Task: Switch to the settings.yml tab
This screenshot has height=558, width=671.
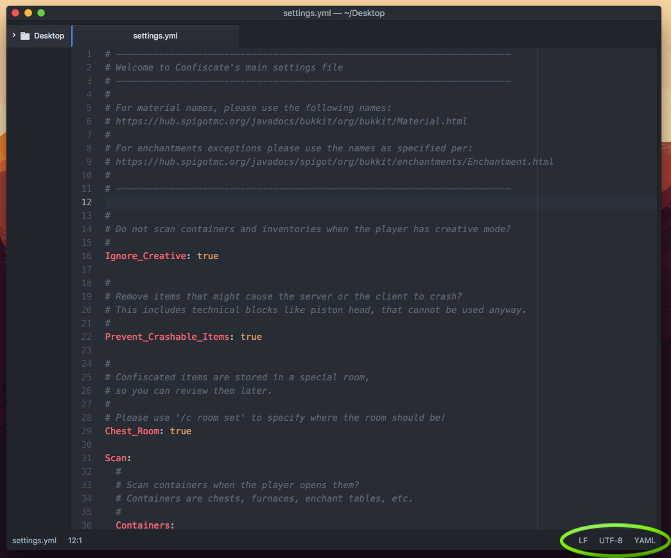Action: click(155, 36)
